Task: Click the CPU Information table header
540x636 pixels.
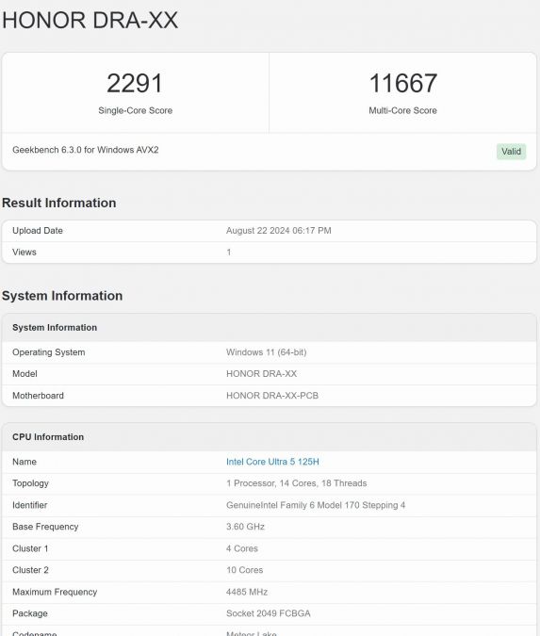Action: 270,437
